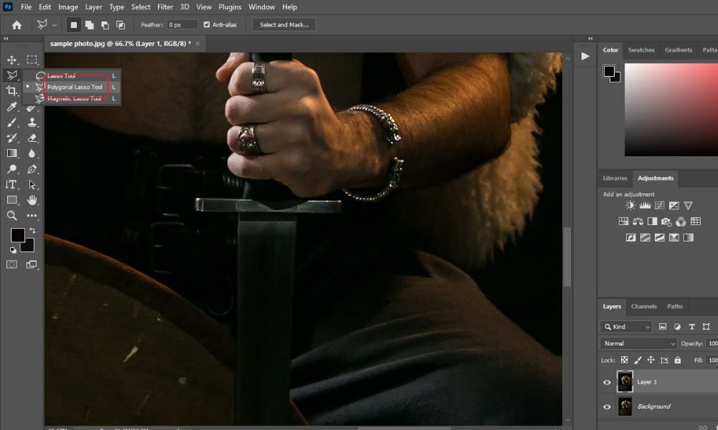Close the sample photo.jpg document tab
Screen dimensions: 718x430
pyautogui.click(x=198, y=44)
